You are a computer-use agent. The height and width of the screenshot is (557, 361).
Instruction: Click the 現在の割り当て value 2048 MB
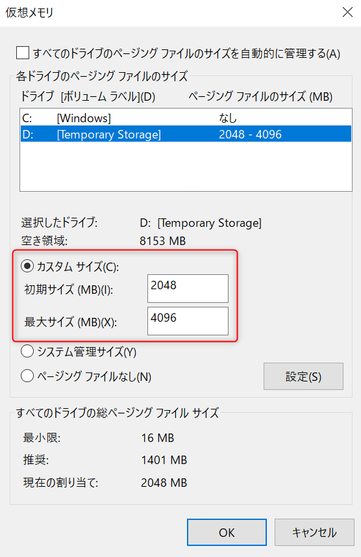164,482
